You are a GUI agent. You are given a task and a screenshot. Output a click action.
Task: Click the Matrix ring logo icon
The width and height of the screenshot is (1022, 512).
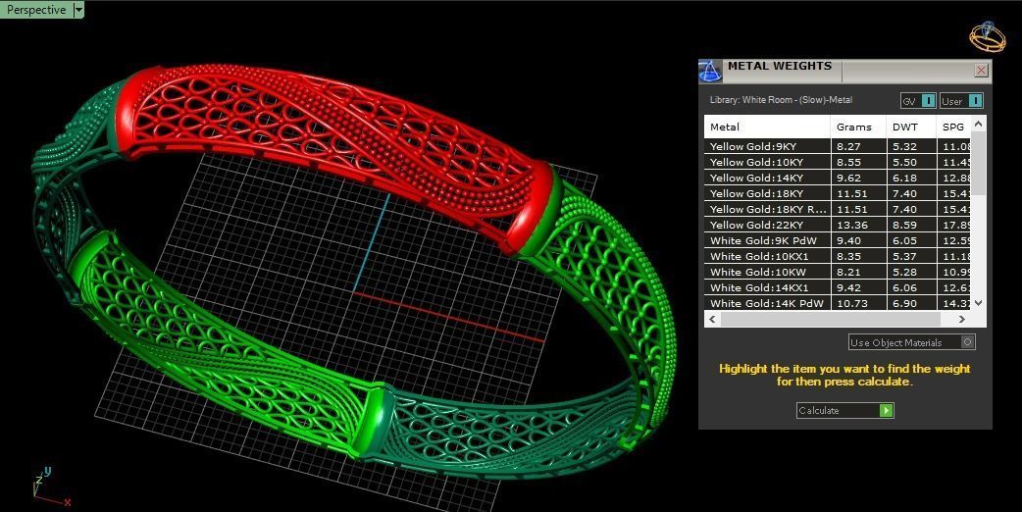tap(988, 36)
